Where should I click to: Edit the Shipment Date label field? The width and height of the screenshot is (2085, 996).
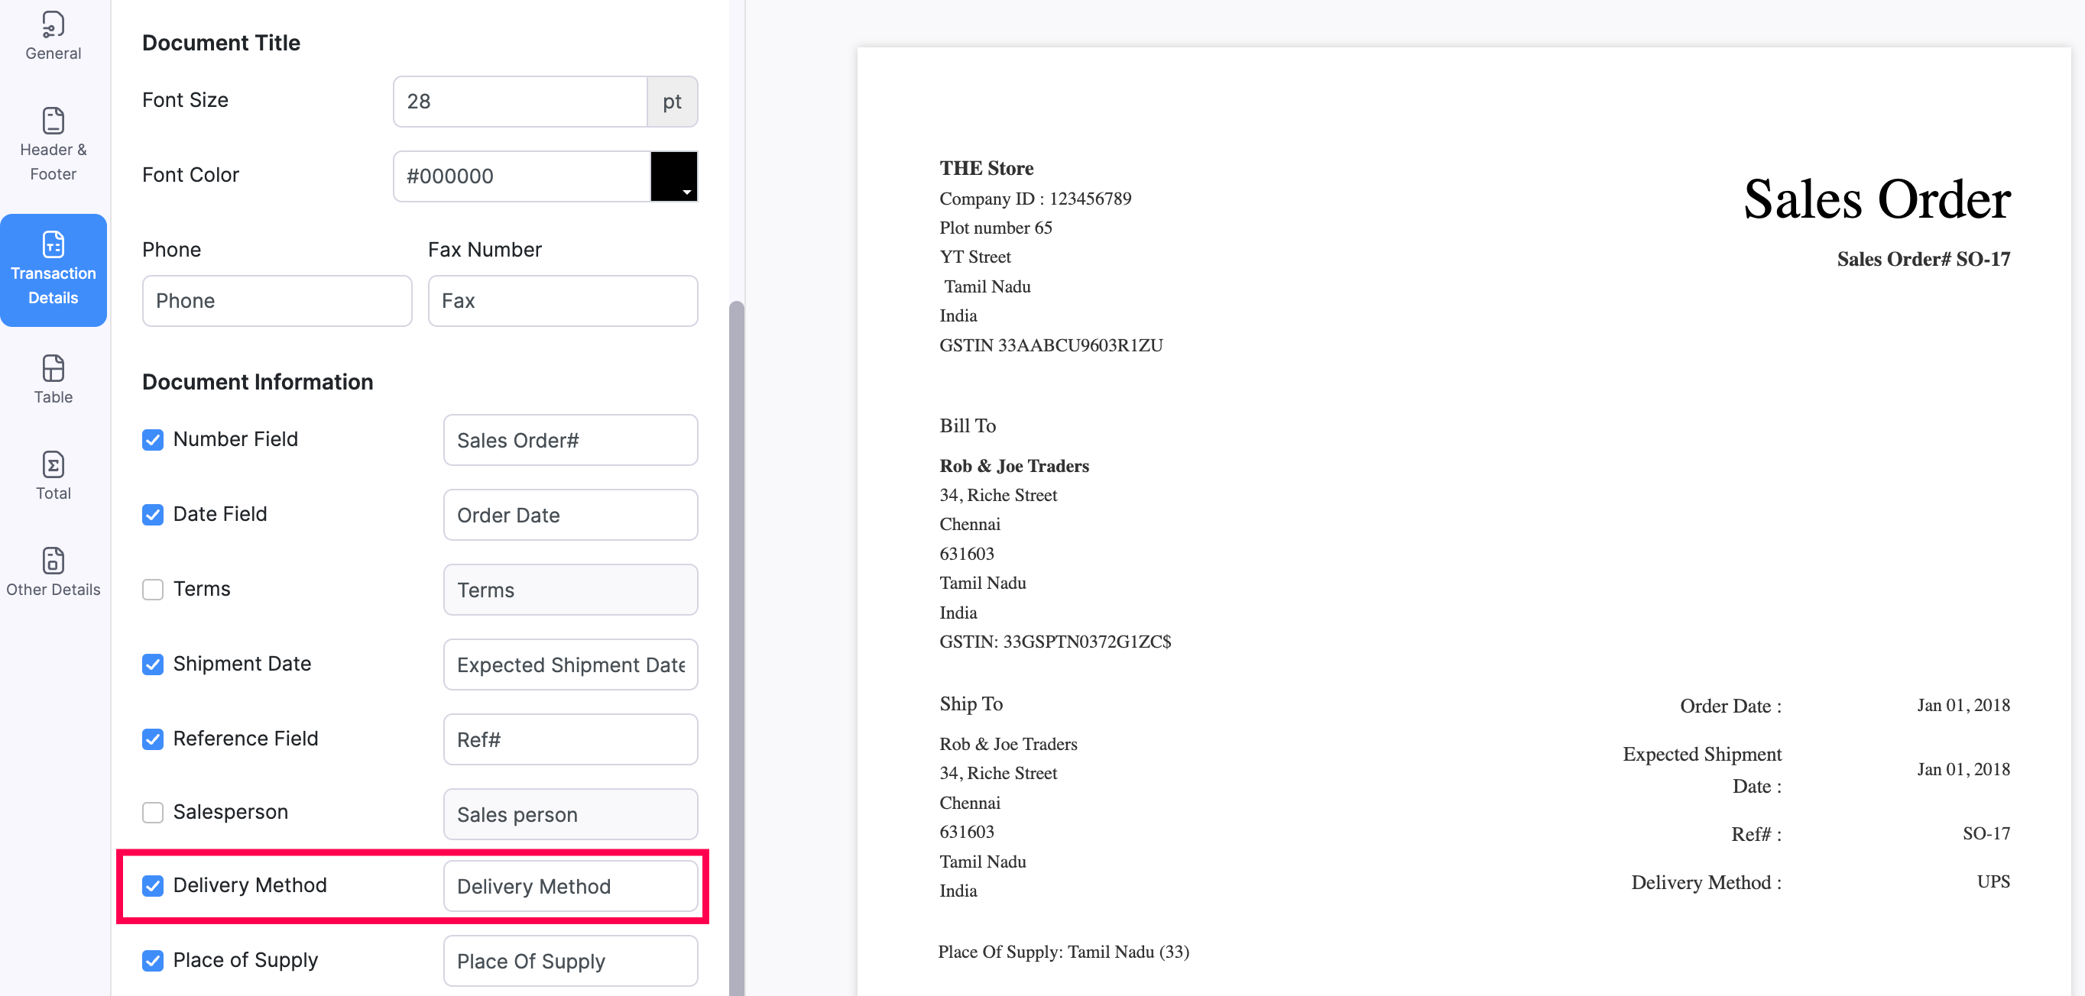[x=569, y=664]
